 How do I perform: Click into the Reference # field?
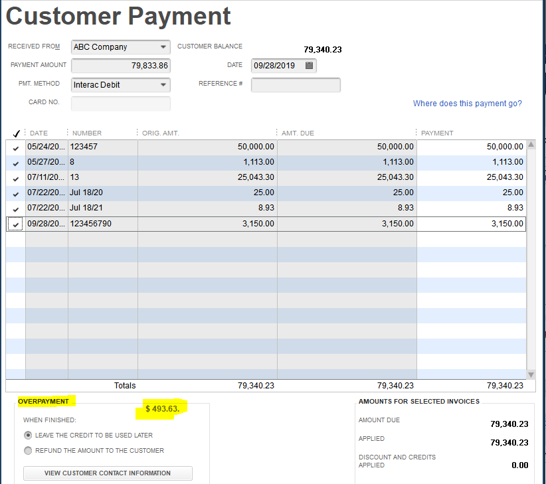pos(296,85)
